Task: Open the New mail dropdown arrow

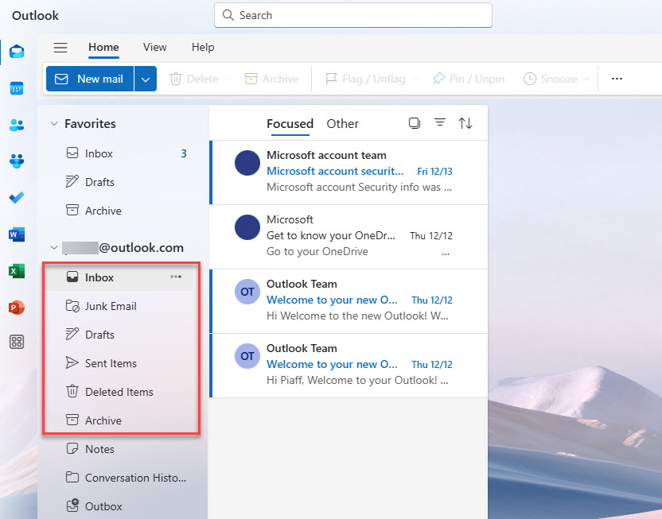Action: click(146, 79)
